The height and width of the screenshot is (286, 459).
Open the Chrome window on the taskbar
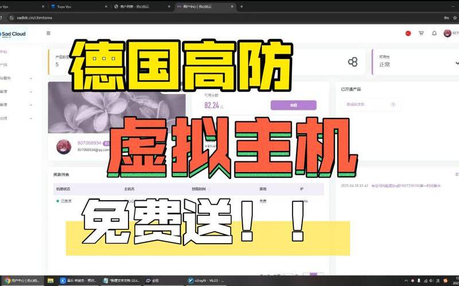[22, 281]
